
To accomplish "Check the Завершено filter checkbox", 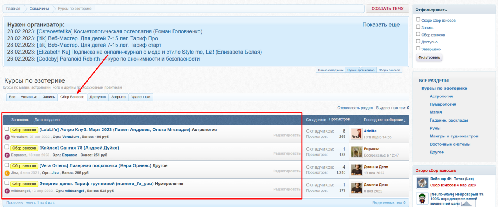I will (418, 49).
